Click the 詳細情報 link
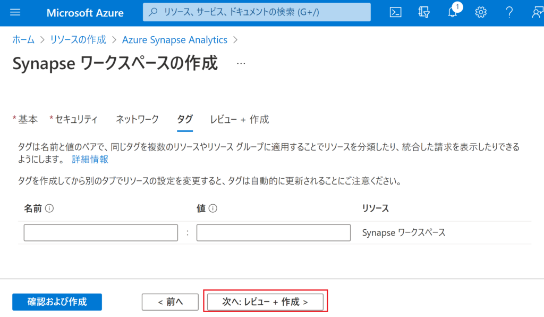The image size is (544, 317). tap(90, 159)
